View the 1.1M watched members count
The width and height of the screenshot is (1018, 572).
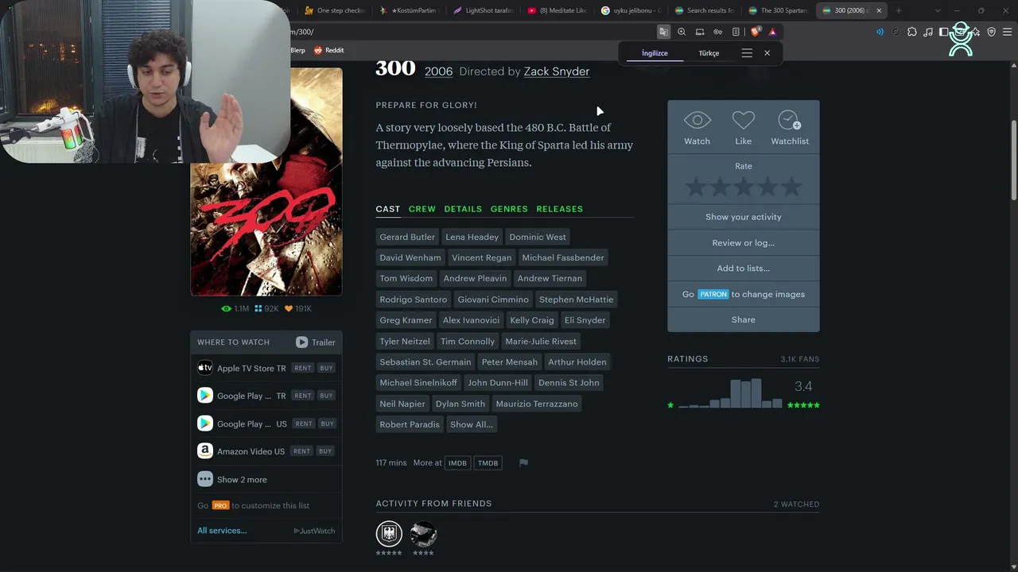click(235, 308)
